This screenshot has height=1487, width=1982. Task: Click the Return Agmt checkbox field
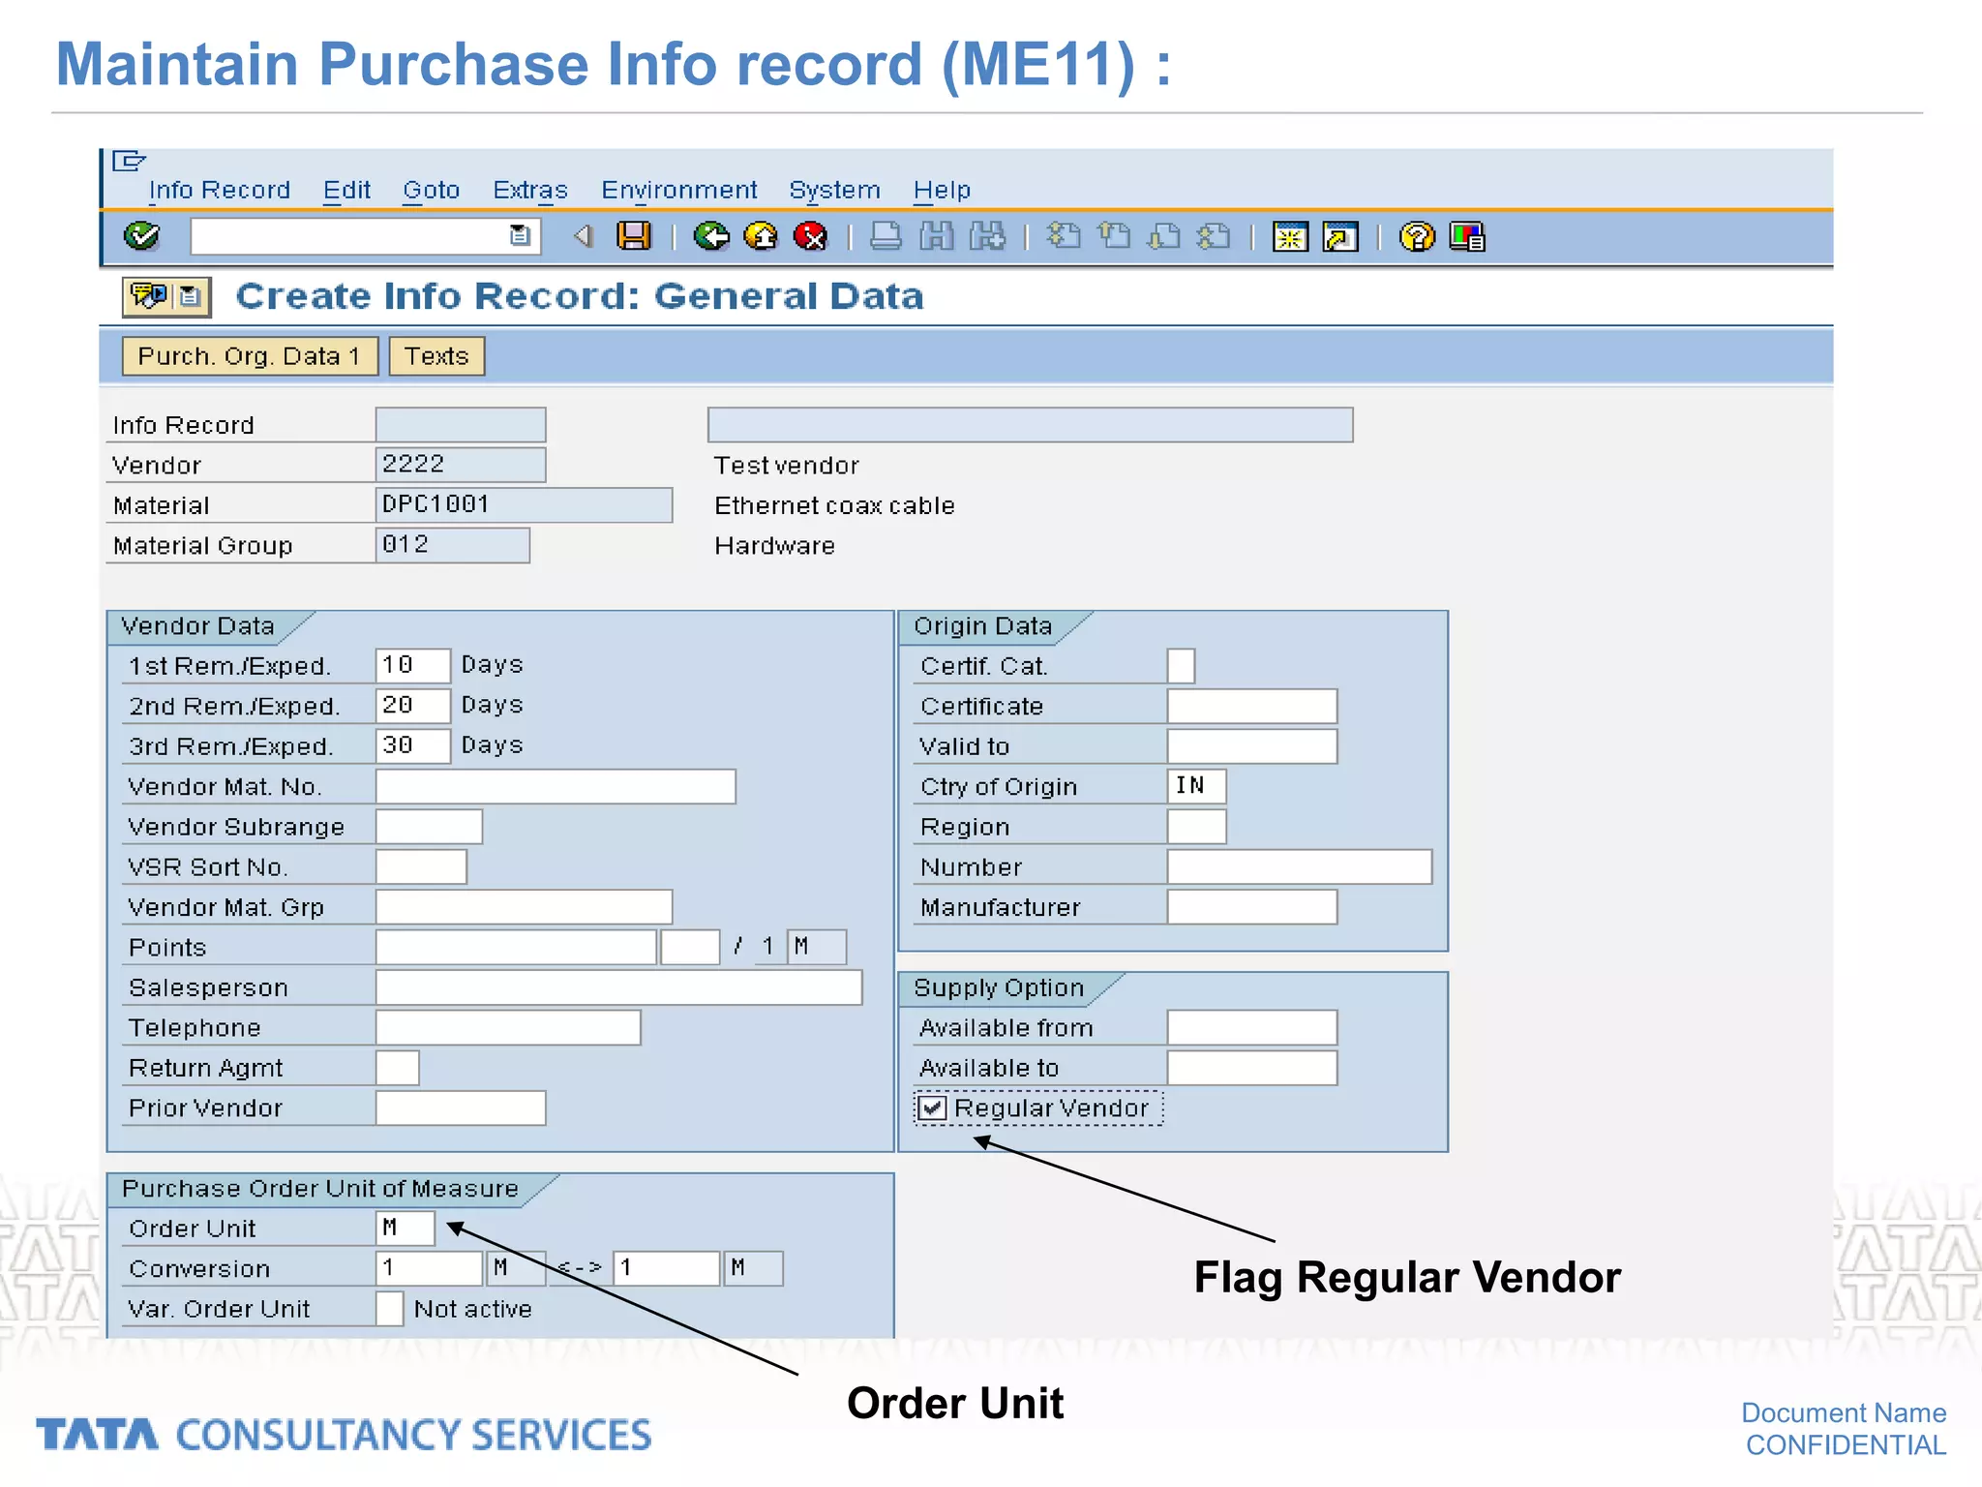[x=397, y=1068]
